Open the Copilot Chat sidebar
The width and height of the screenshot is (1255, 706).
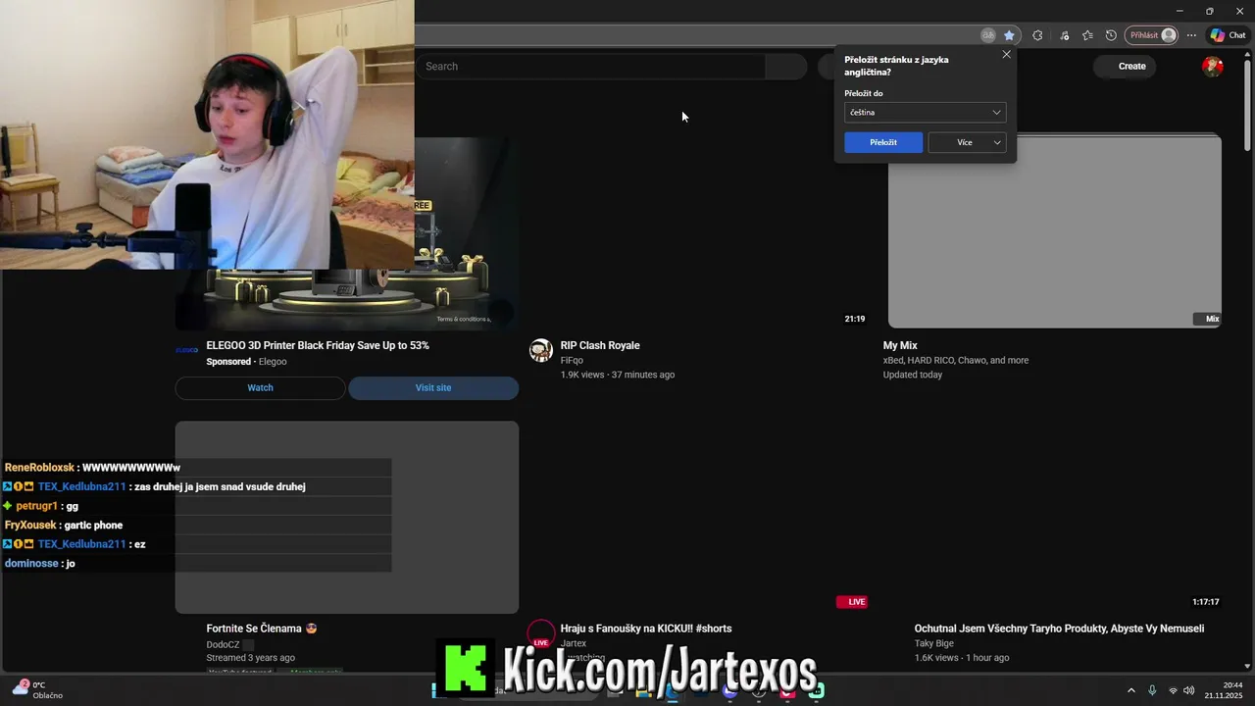(1228, 35)
